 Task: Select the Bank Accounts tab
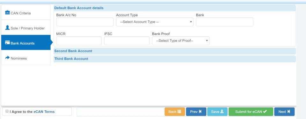point(26,42)
